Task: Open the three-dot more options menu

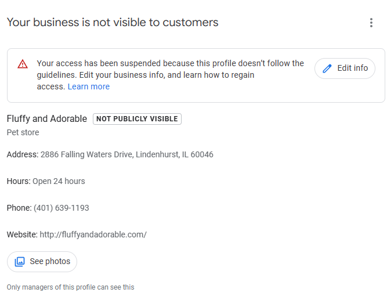Action: tap(371, 23)
